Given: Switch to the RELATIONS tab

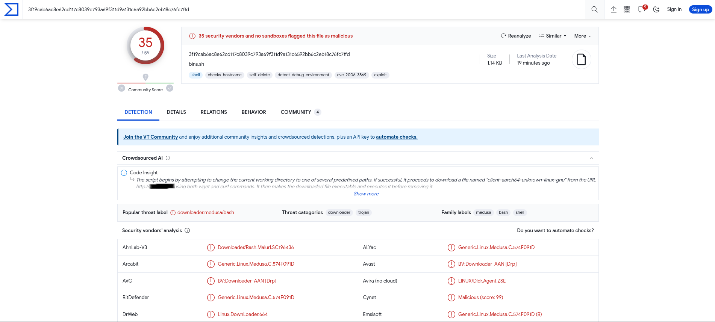Looking at the screenshot, I should pyautogui.click(x=214, y=112).
